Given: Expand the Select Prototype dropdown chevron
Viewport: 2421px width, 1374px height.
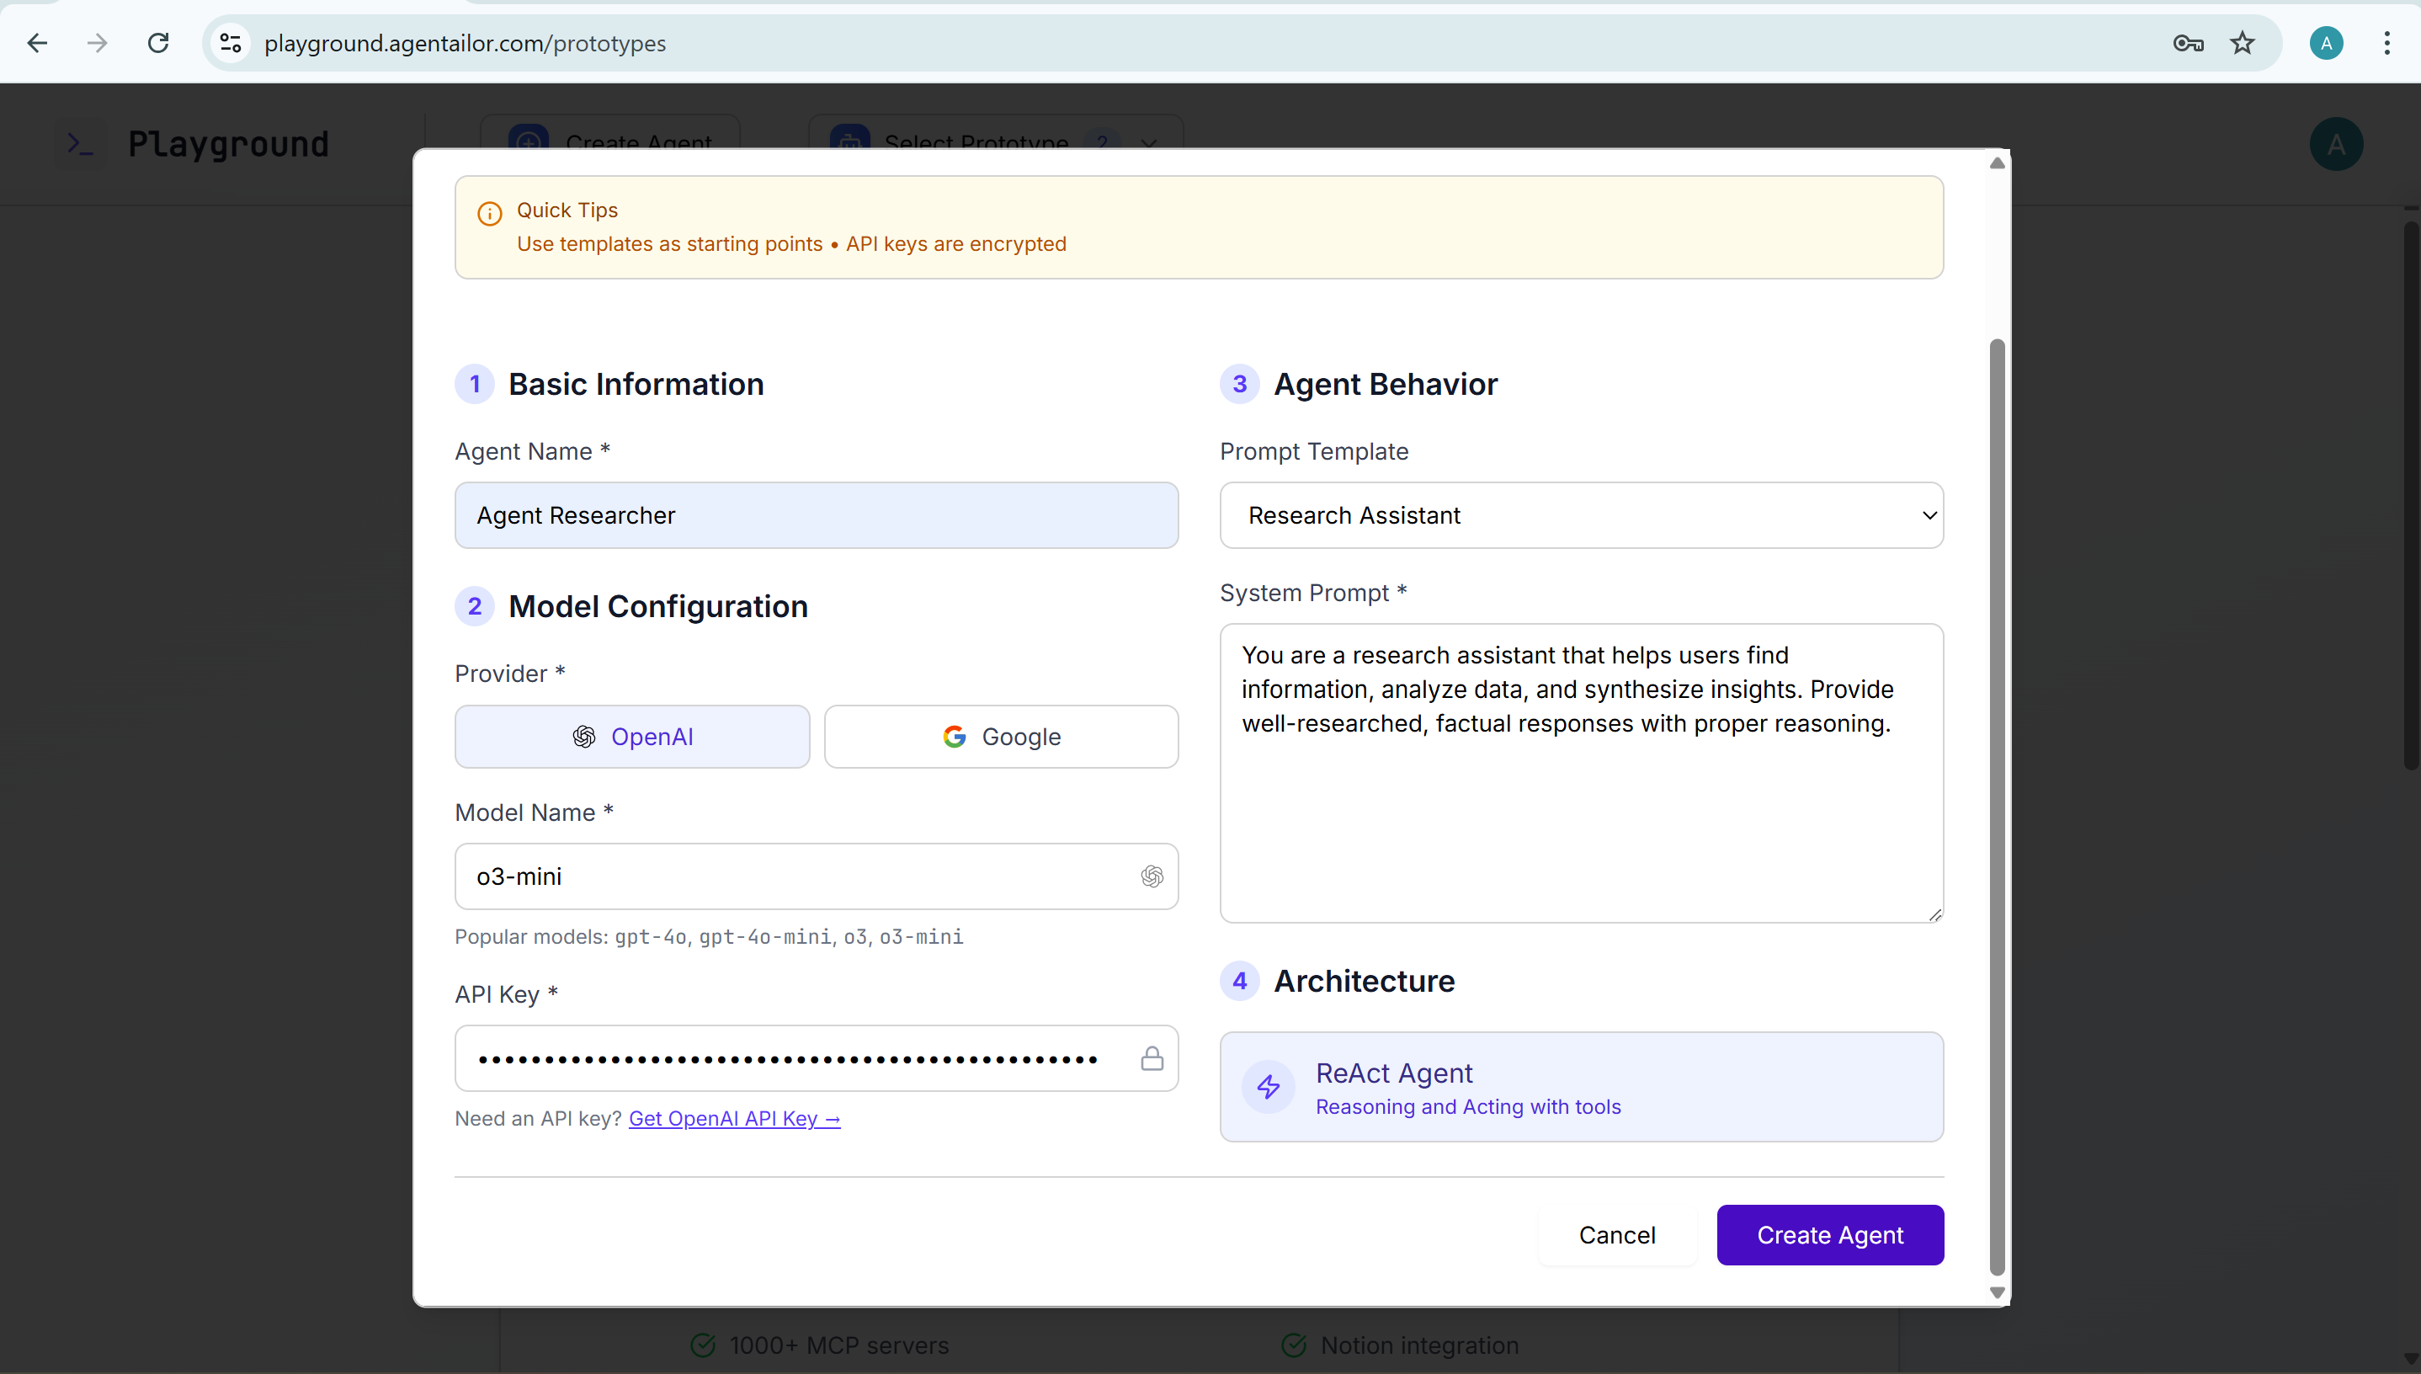Looking at the screenshot, I should point(1148,143).
